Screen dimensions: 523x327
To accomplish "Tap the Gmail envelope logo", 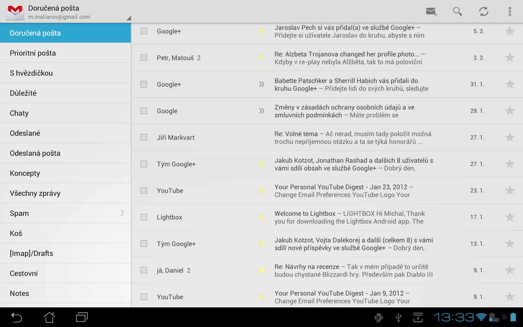I will (16, 11).
